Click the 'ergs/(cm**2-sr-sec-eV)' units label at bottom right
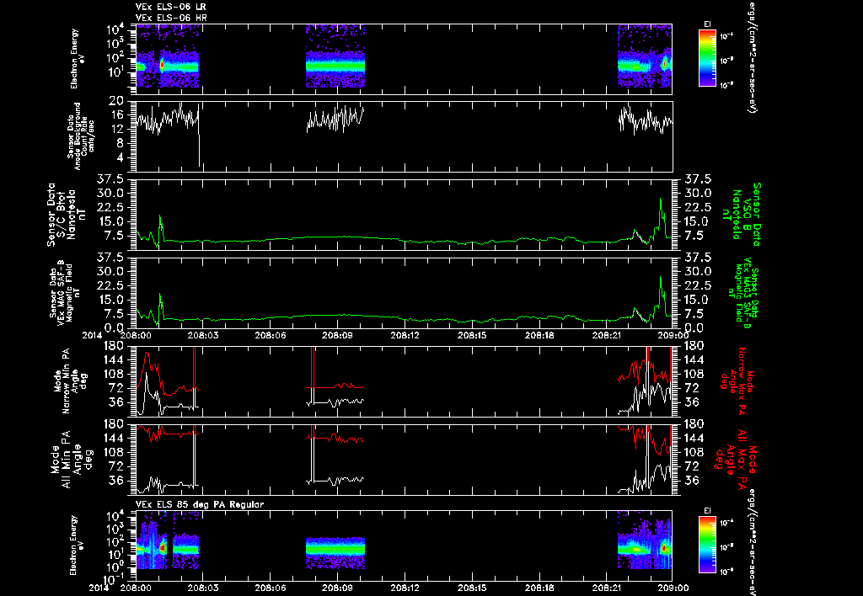863x596 pixels. [751, 541]
